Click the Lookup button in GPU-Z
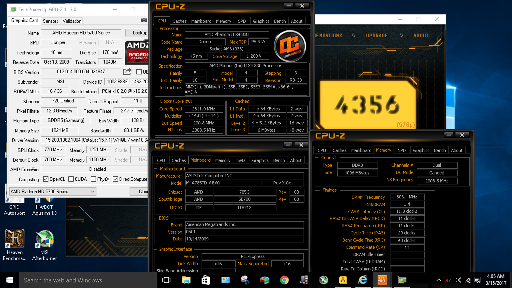The width and height of the screenshot is (512, 288). pos(138,33)
